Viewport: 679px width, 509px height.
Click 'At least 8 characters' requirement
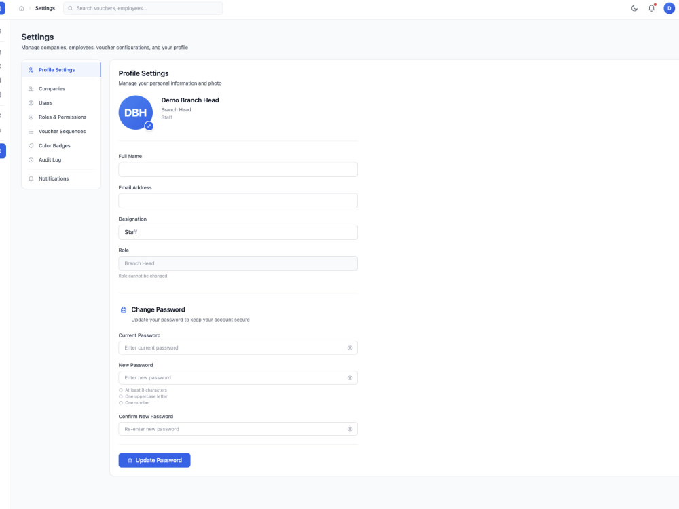146,390
